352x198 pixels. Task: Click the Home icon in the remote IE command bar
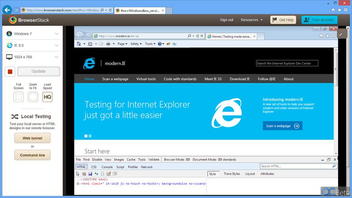79,44
